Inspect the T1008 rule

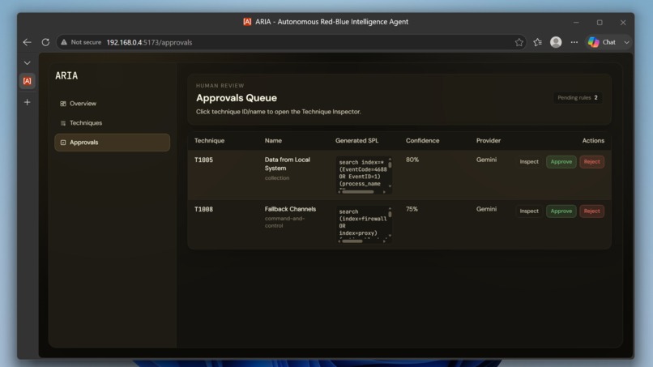tap(529, 211)
